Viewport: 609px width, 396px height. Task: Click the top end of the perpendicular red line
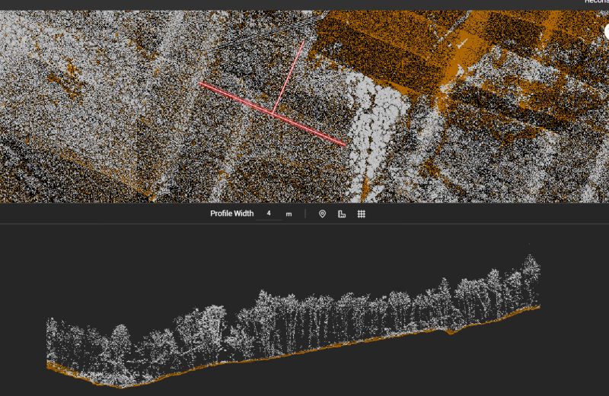[x=303, y=43]
